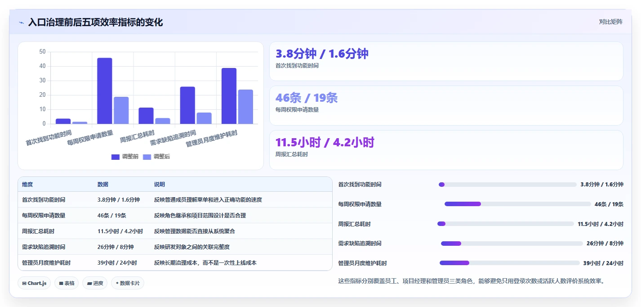Screen dimensions: 641x307
Task: Click the 调整前 bar for 管理员月度维护耗时
Action: [x=229, y=96]
